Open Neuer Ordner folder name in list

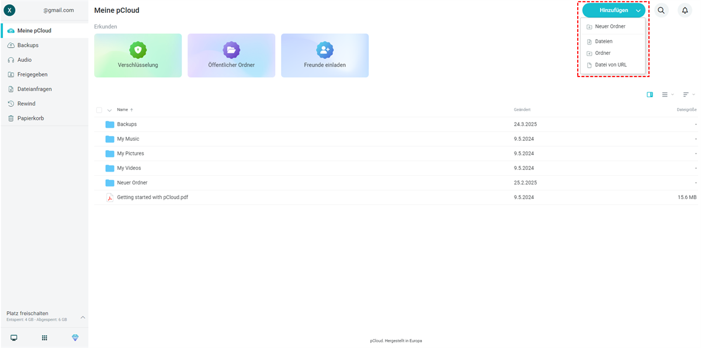(x=132, y=183)
